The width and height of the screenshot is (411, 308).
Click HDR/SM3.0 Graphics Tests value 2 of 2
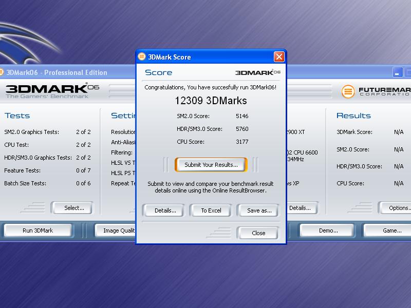click(x=83, y=158)
